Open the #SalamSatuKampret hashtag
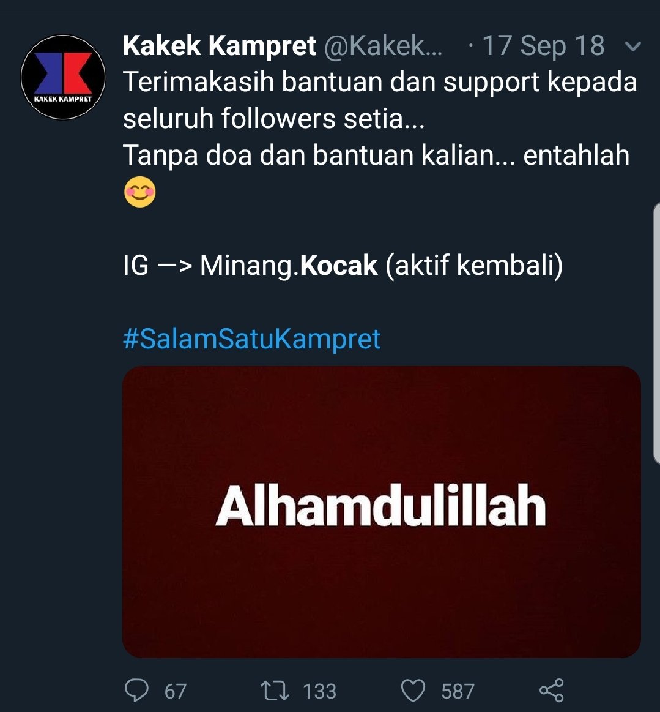The height and width of the screenshot is (712, 660). pos(252,339)
